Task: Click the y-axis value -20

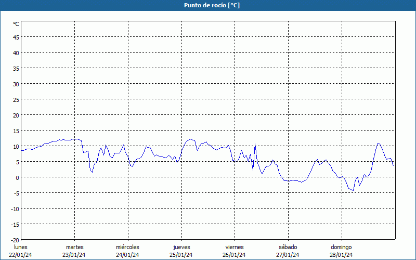Action: coord(15,240)
